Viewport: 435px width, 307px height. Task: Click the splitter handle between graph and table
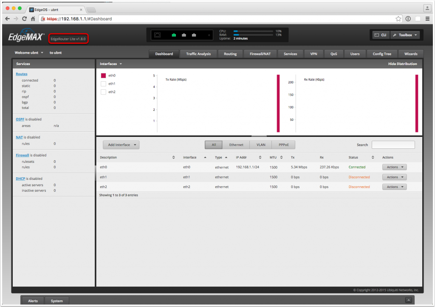click(259, 136)
